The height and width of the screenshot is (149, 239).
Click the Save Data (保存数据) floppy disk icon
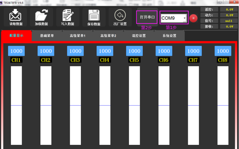93,15
